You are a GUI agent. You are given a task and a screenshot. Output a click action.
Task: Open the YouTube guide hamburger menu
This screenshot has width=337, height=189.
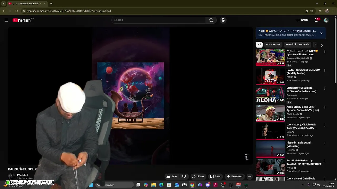pos(6,20)
